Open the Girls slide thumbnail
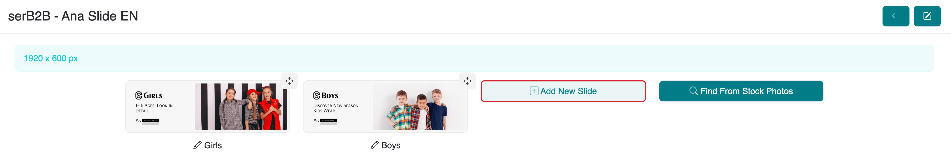The image size is (951, 165). [208, 107]
